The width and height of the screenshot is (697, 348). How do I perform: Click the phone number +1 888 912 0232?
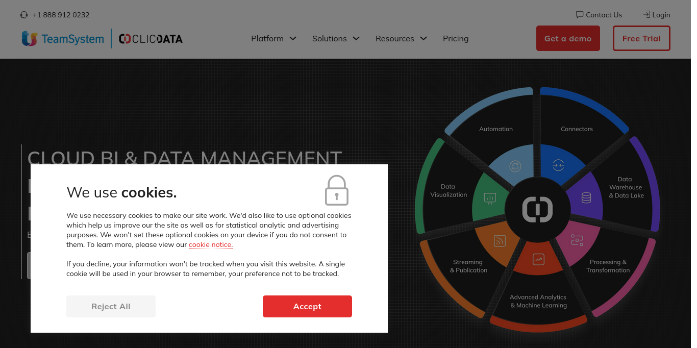click(61, 15)
